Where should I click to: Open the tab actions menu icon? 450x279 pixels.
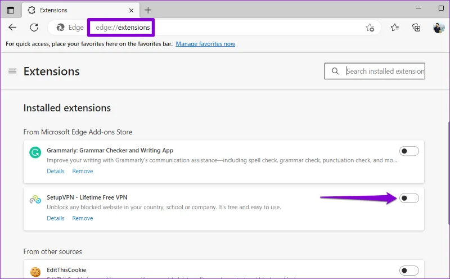(11, 10)
